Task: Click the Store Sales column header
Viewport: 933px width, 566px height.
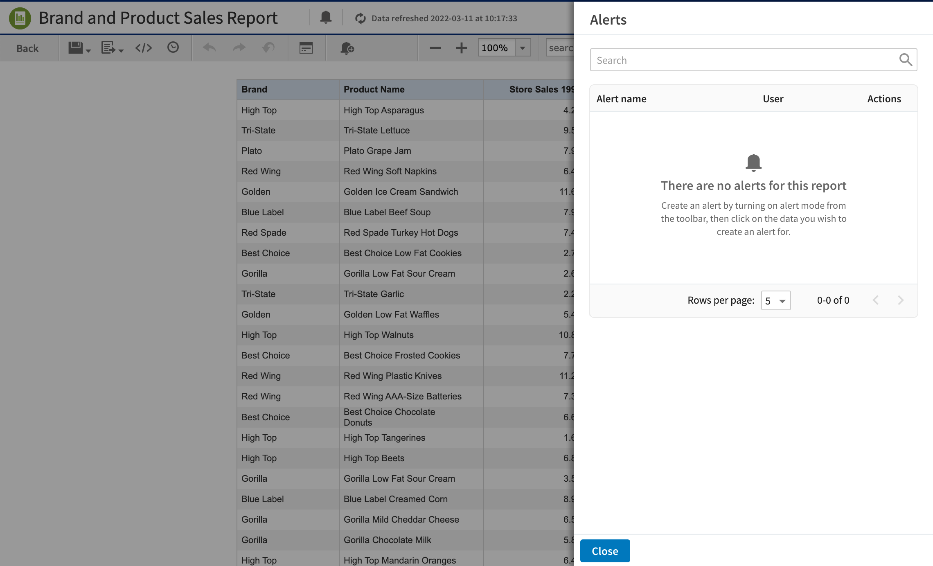Action: 529,90
